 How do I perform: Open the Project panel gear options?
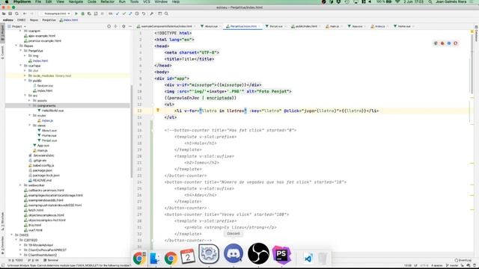coord(123,27)
